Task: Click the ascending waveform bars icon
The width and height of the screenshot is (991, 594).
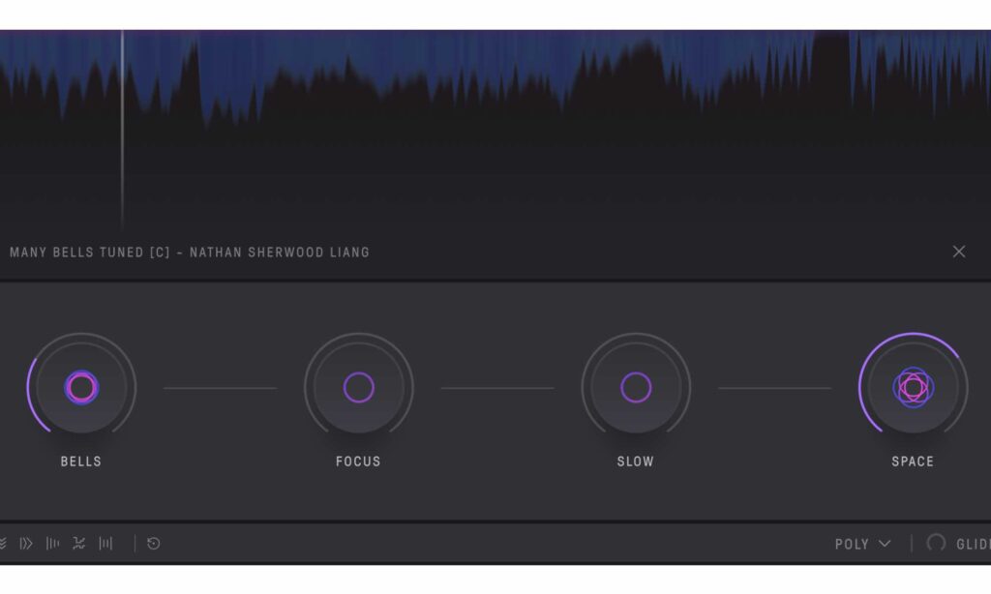Action: (x=53, y=544)
